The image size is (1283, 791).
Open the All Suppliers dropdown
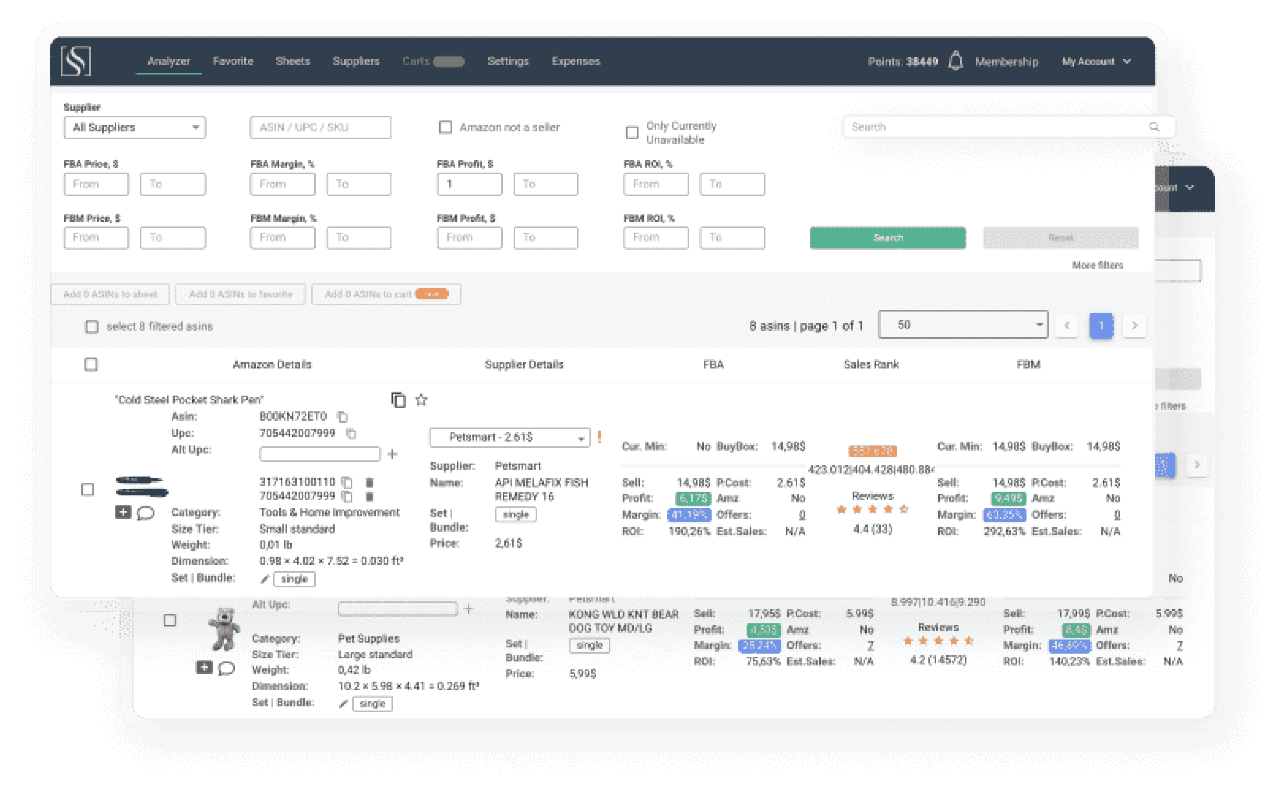(x=134, y=127)
